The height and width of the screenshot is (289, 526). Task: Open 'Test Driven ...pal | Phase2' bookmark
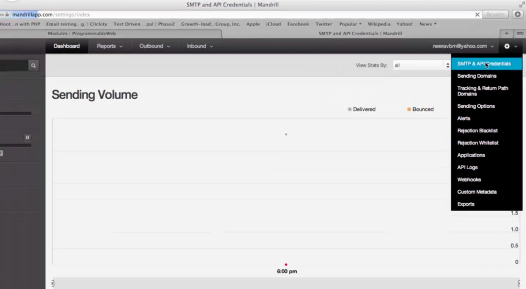tap(144, 24)
